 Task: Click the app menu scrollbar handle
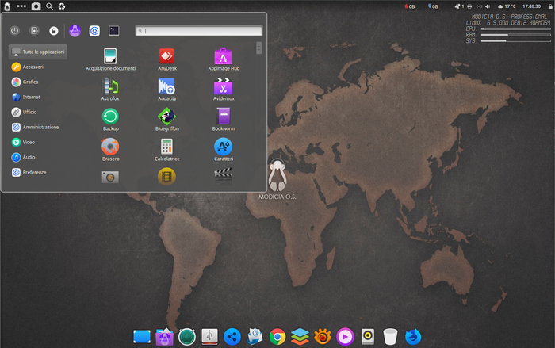coord(258,48)
